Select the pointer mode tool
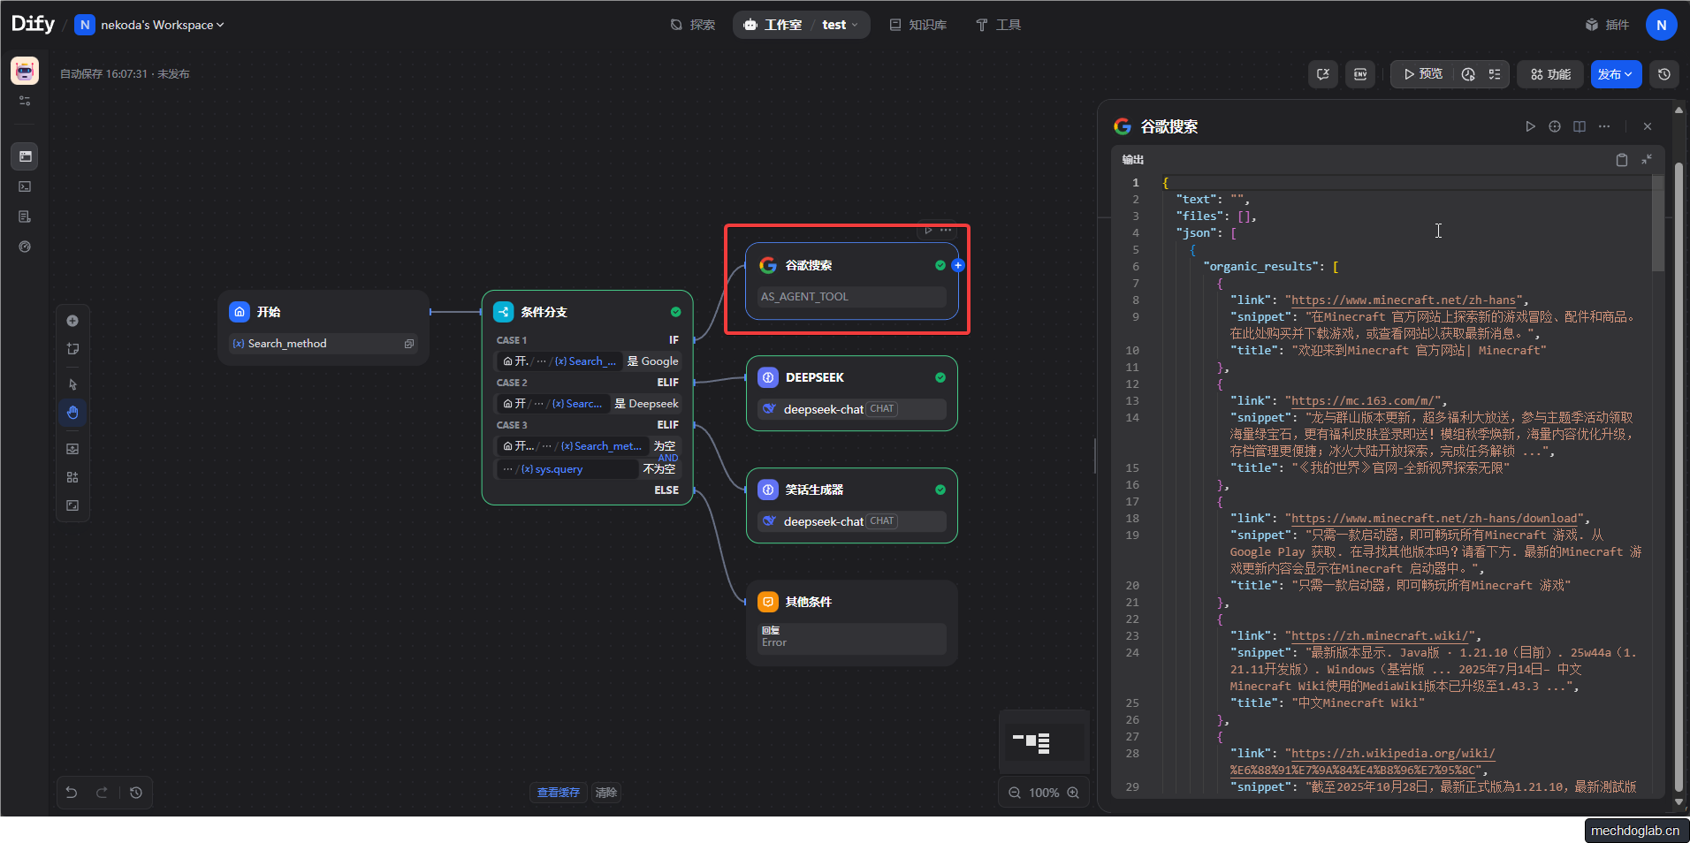1690x843 pixels. [x=72, y=384]
